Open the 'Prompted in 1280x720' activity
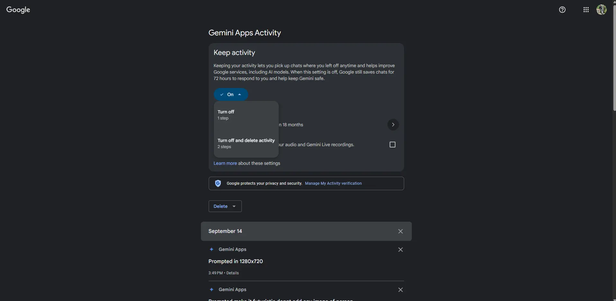The image size is (616, 301). pos(236,261)
